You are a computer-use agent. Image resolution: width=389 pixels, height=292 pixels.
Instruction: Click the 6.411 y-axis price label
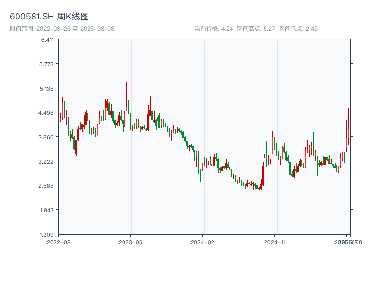pos(47,40)
